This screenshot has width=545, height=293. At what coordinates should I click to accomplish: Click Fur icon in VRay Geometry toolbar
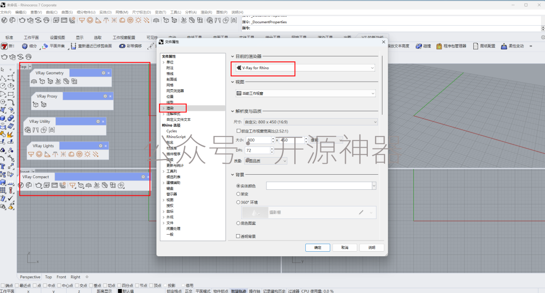58,82
